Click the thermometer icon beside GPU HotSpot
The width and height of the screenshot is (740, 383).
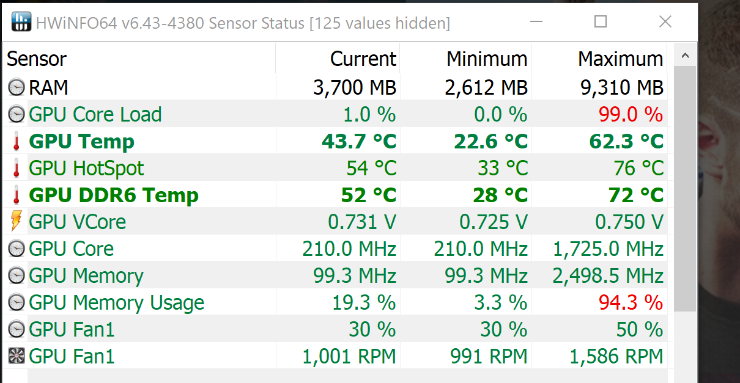point(17,169)
